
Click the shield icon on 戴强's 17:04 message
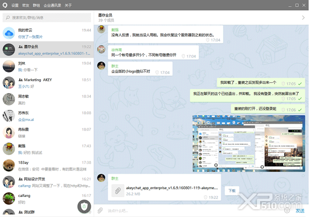[208, 40]
